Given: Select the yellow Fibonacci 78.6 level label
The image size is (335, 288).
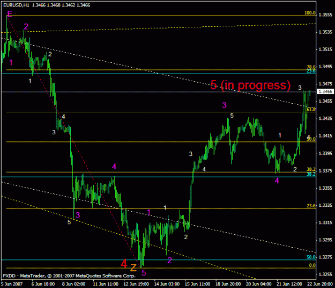Looking at the screenshot, I should point(311,67).
